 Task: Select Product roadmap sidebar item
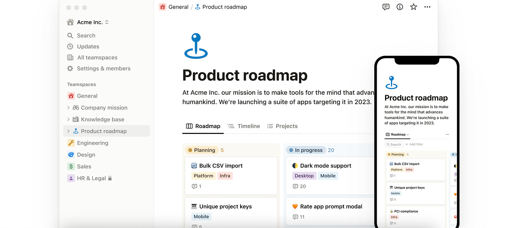106,131
